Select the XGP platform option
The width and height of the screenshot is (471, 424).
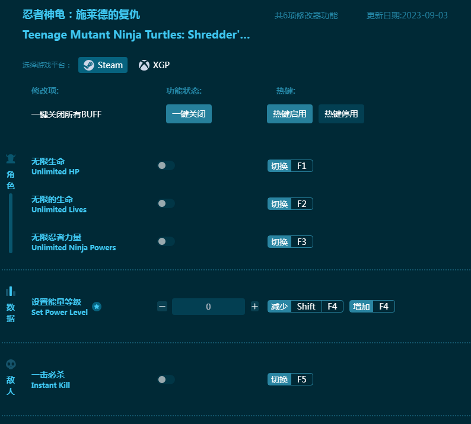point(154,65)
